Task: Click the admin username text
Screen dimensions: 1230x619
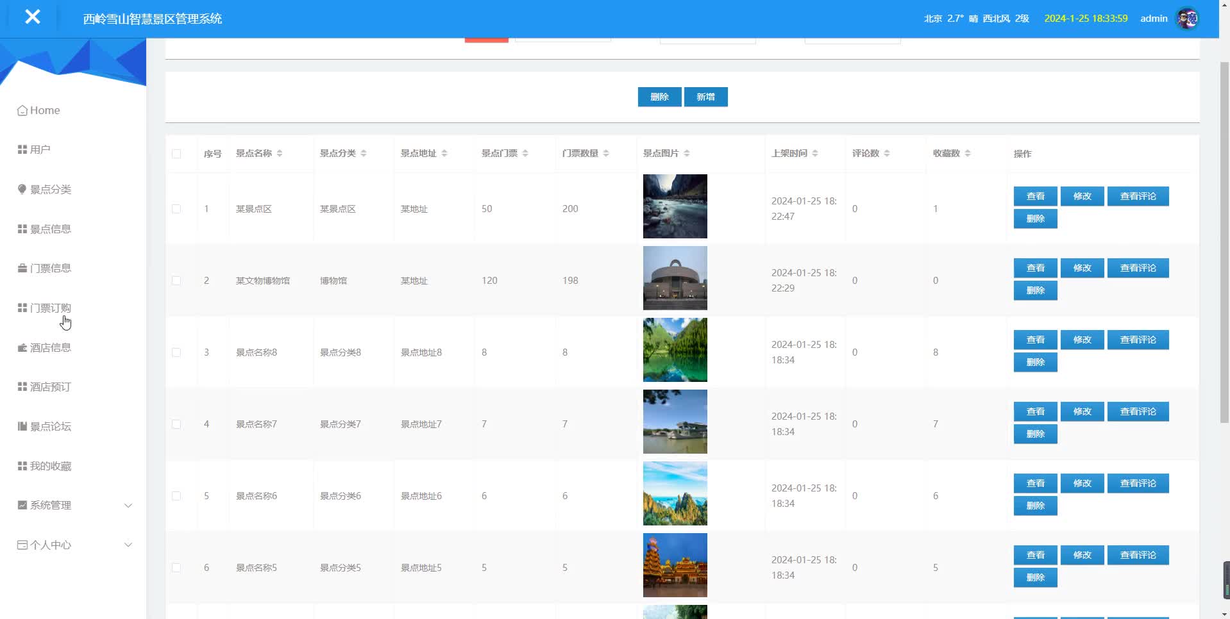Action: tap(1153, 19)
